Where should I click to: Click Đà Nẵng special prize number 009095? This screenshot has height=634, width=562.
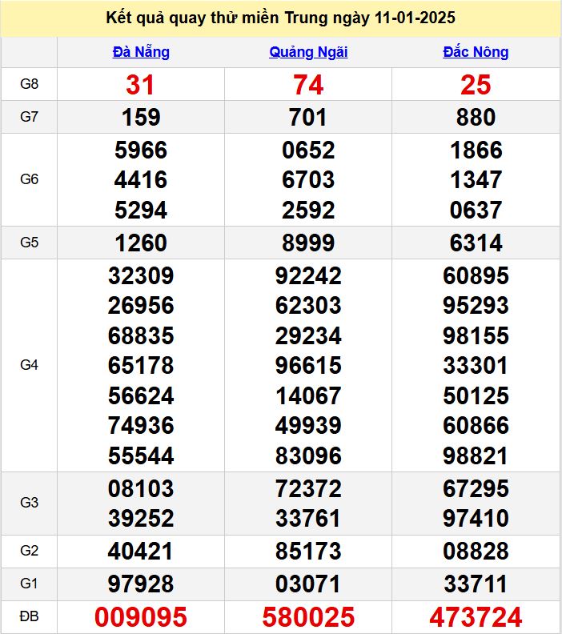tap(141, 617)
